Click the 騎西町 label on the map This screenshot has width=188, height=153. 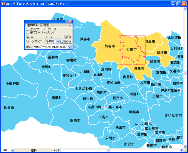[x=155, y=61]
